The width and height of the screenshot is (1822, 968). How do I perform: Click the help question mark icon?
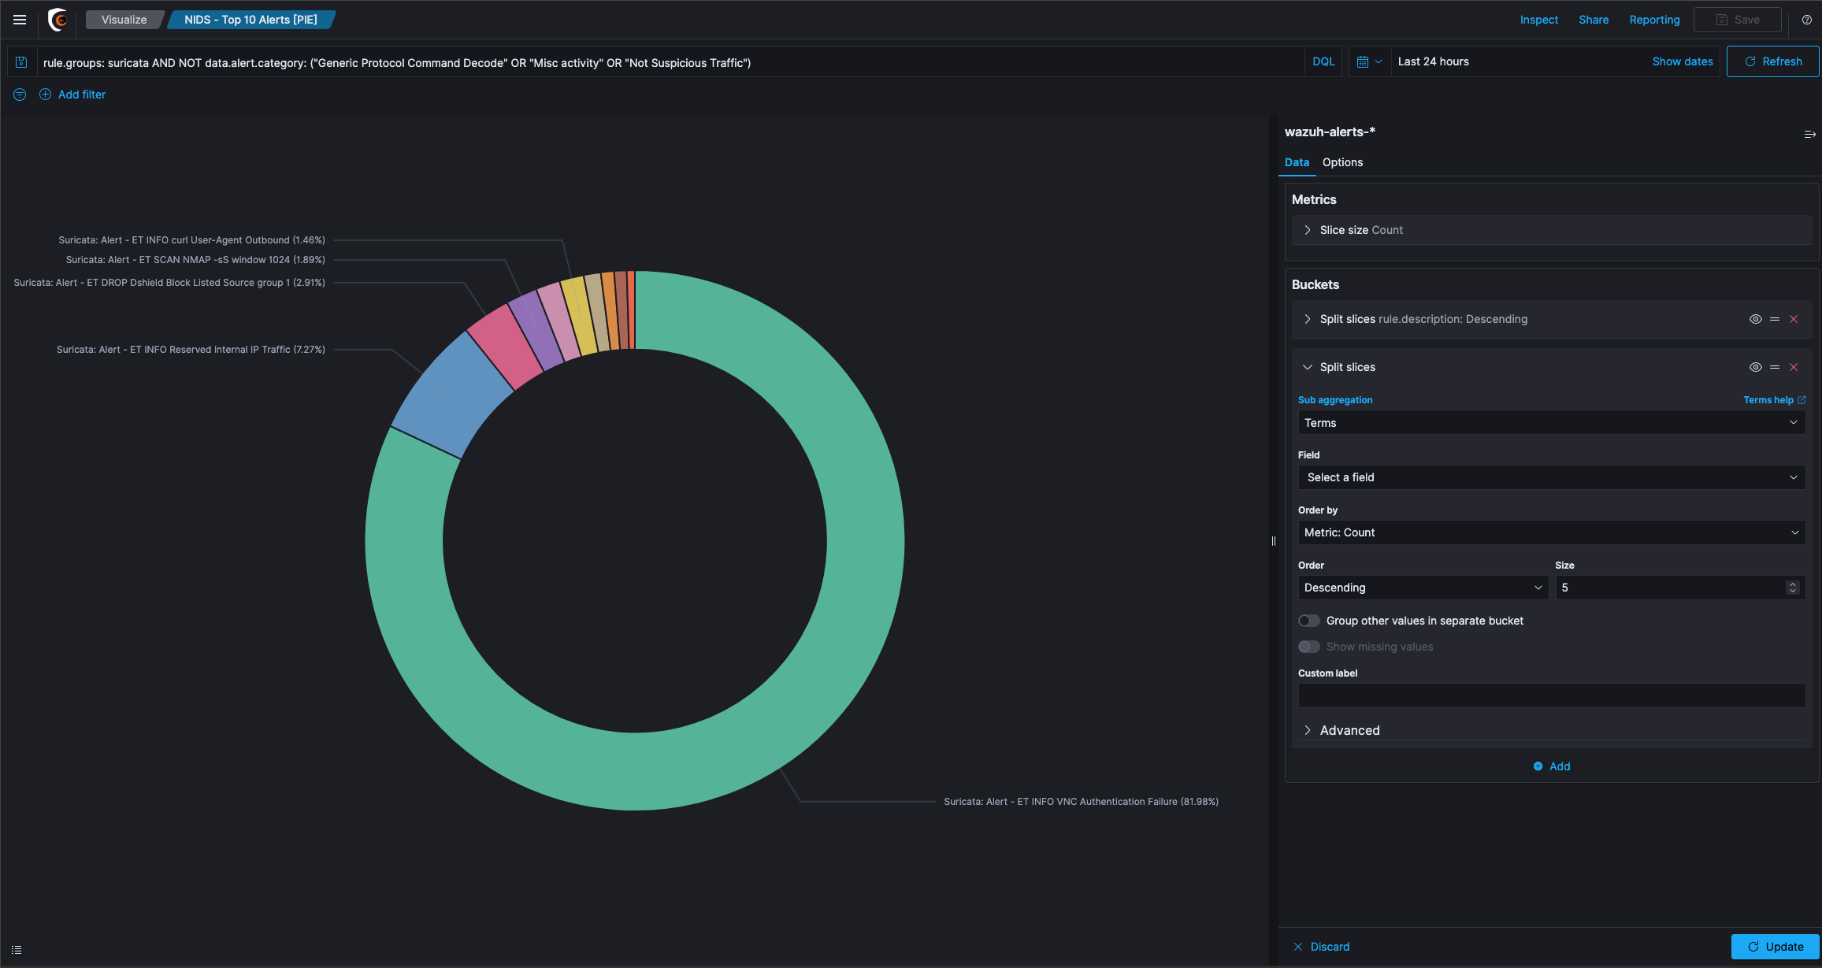(1807, 20)
